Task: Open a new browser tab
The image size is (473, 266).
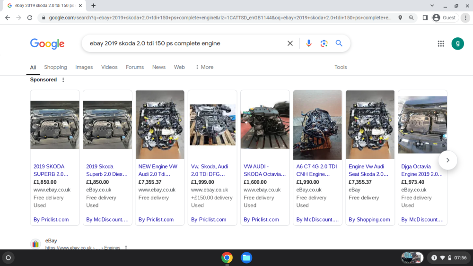Action: (x=94, y=5)
